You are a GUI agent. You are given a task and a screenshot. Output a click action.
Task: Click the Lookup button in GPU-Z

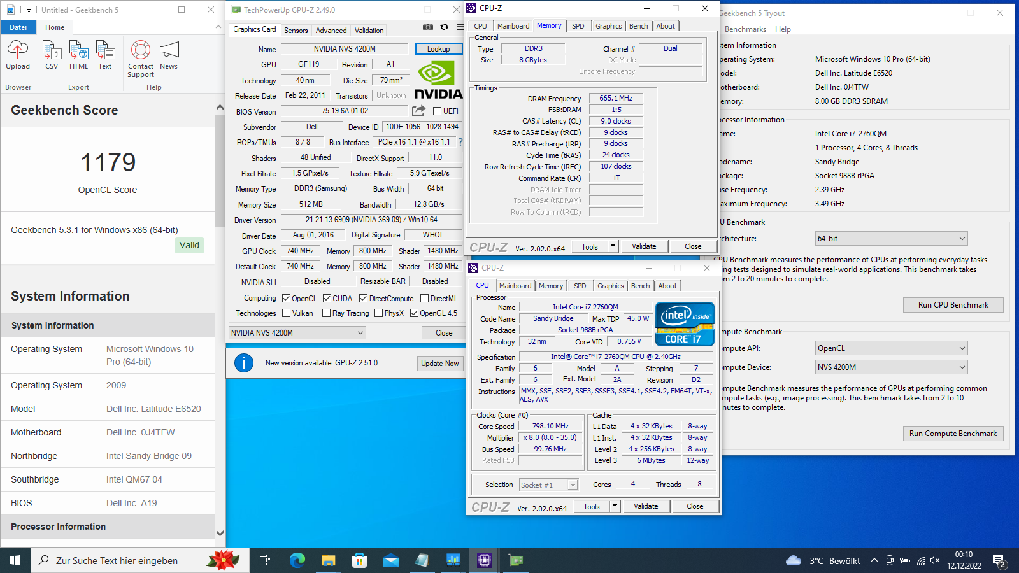(438, 49)
